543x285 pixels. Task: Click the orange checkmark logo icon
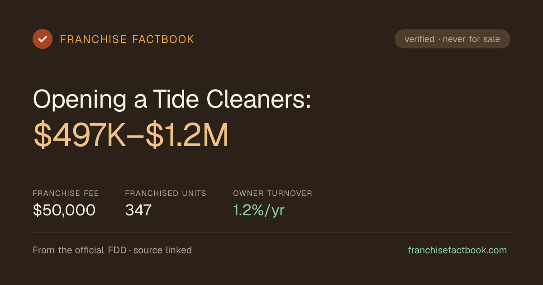coord(43,39)
